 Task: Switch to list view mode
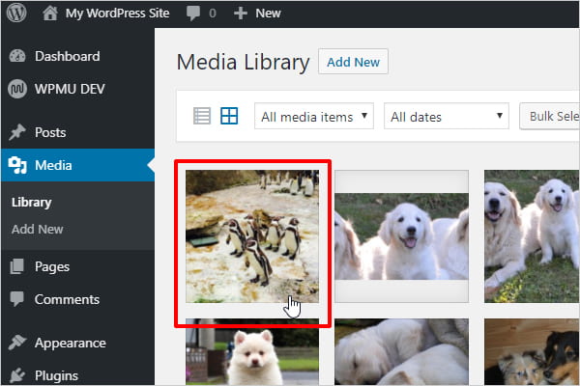click(202, 117)
